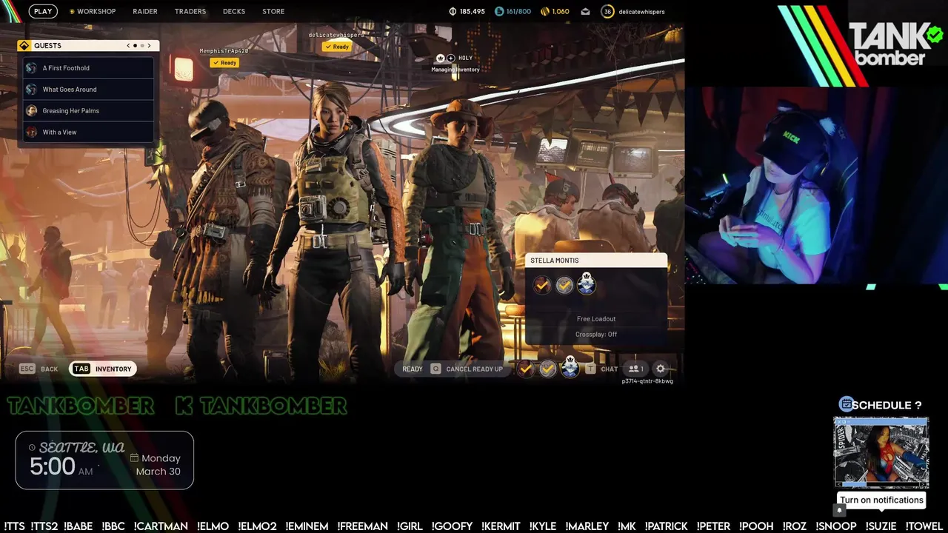Viewport: 948px width, 533px height.
Task: Click the streamer webcam feed
Action: pyautogui.click(x=816, y=185)
